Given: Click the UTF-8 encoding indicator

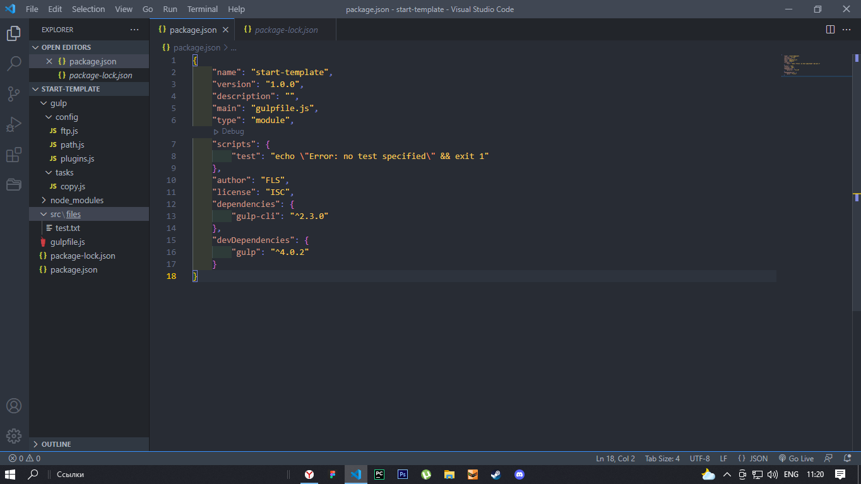Looking at the screenshot, I should tap(699, 459).
